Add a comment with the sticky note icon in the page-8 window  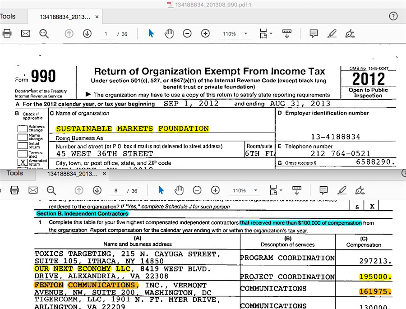tap(323, 190)
